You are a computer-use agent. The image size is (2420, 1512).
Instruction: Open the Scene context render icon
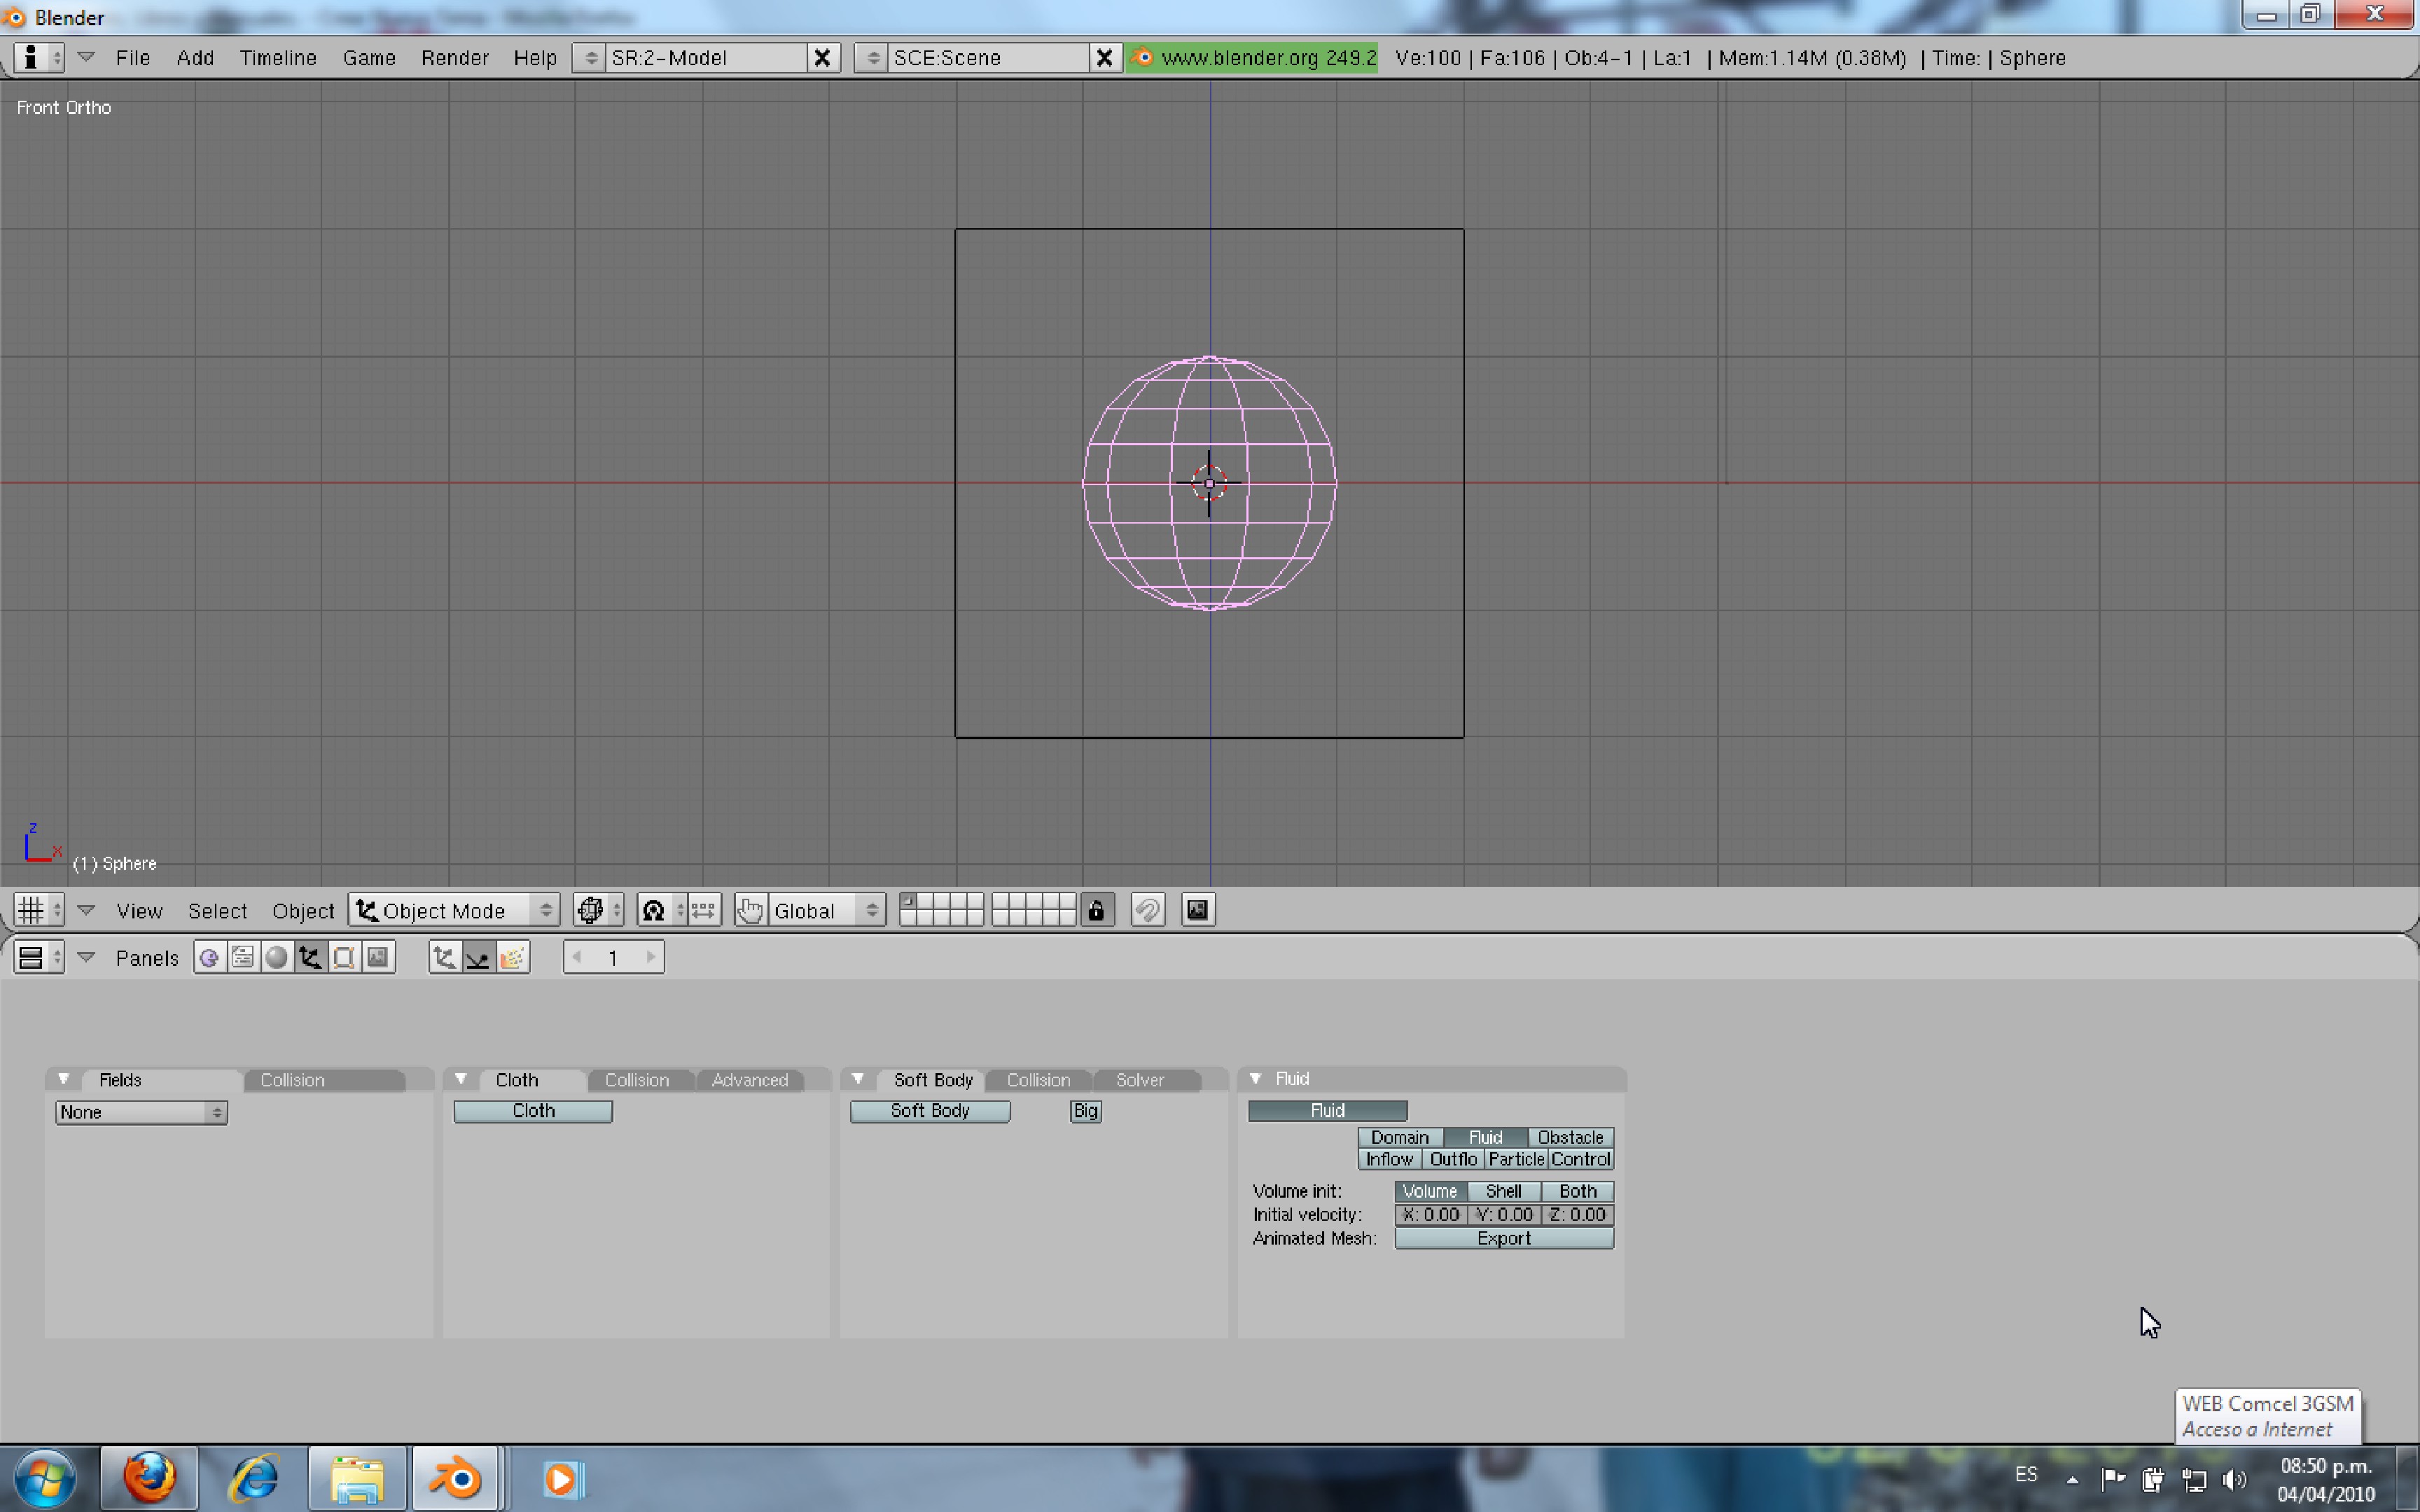click(x=378, y=957)
